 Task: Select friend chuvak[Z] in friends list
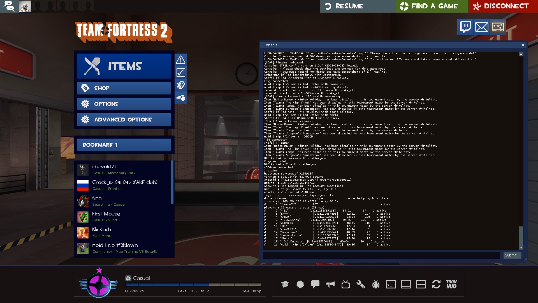click(x=124, y=169)
